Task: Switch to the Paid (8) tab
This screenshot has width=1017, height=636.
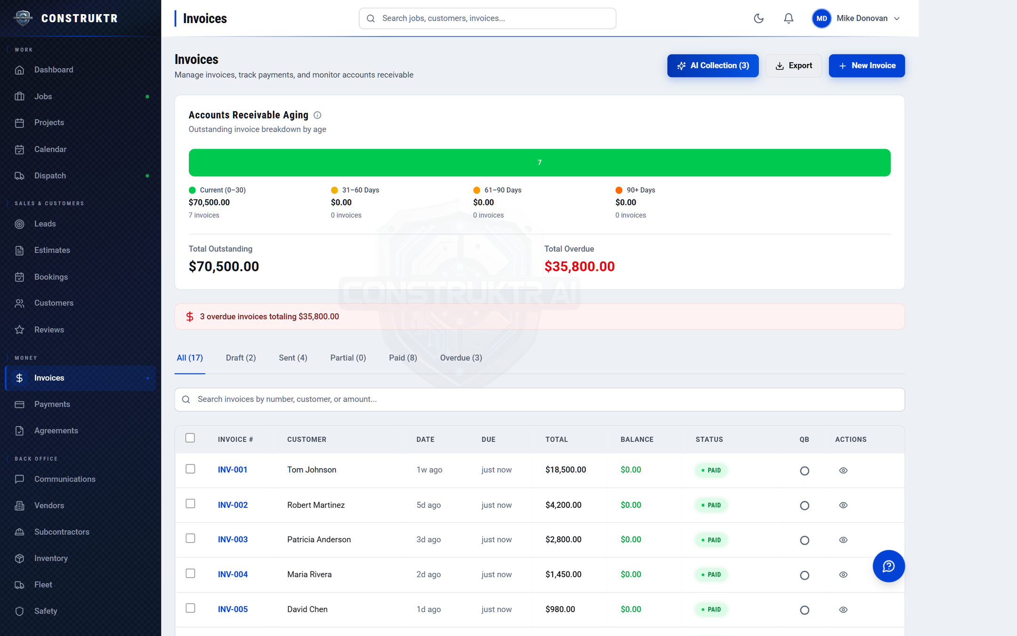Action: coord(403,358)
